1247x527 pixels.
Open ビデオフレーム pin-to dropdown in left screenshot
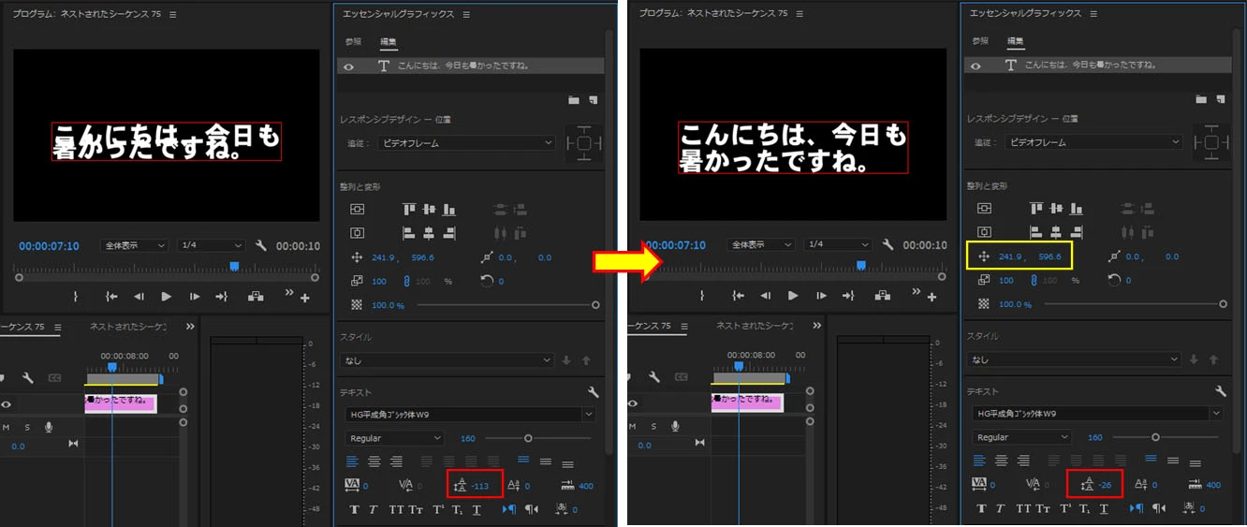468,143
